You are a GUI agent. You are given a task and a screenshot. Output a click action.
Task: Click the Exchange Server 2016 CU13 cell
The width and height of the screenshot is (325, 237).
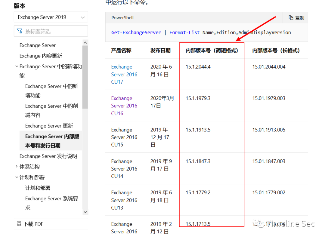click(x=124, y=200)
